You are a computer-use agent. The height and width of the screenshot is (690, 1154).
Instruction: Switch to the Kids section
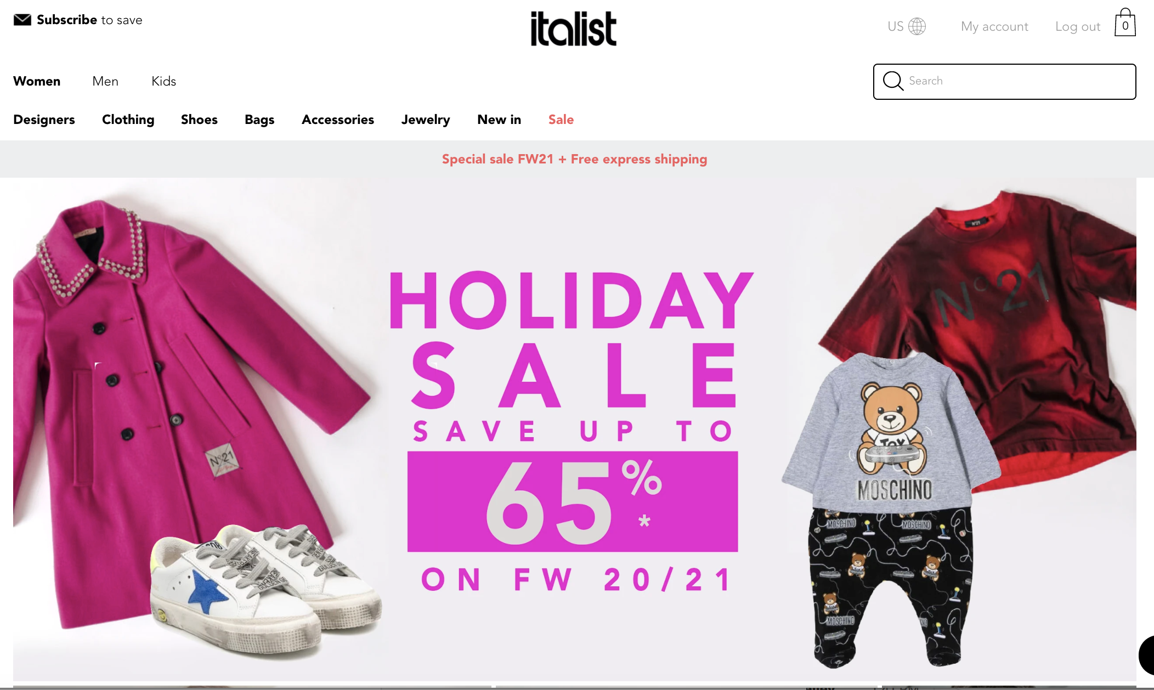[x=164, y=81]
